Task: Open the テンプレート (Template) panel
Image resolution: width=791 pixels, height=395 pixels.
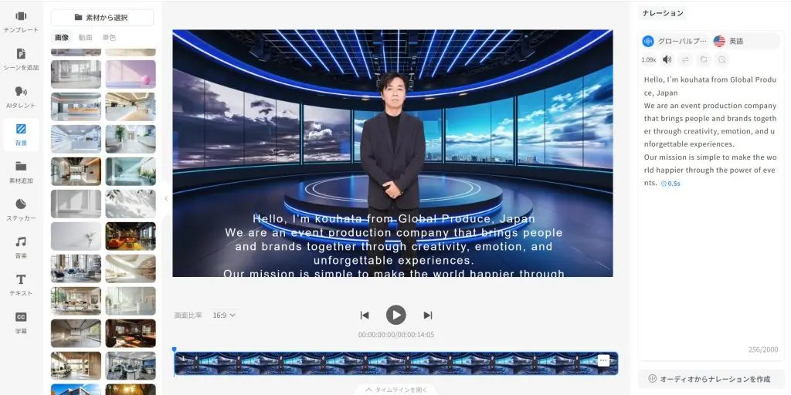Action: [21, 21]
